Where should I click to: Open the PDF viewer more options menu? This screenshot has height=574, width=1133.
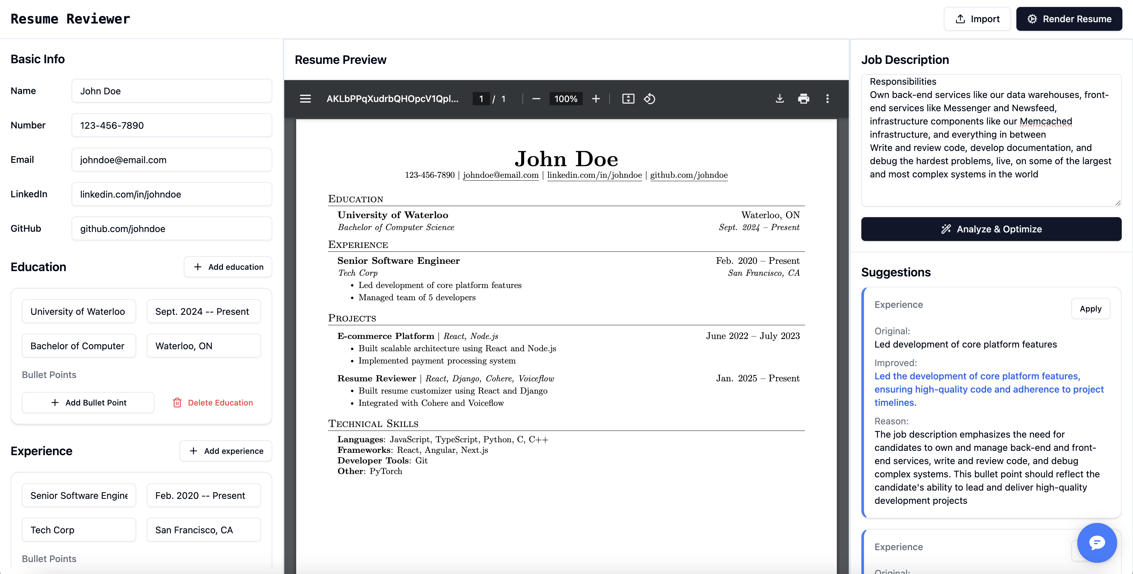[827, 99]
